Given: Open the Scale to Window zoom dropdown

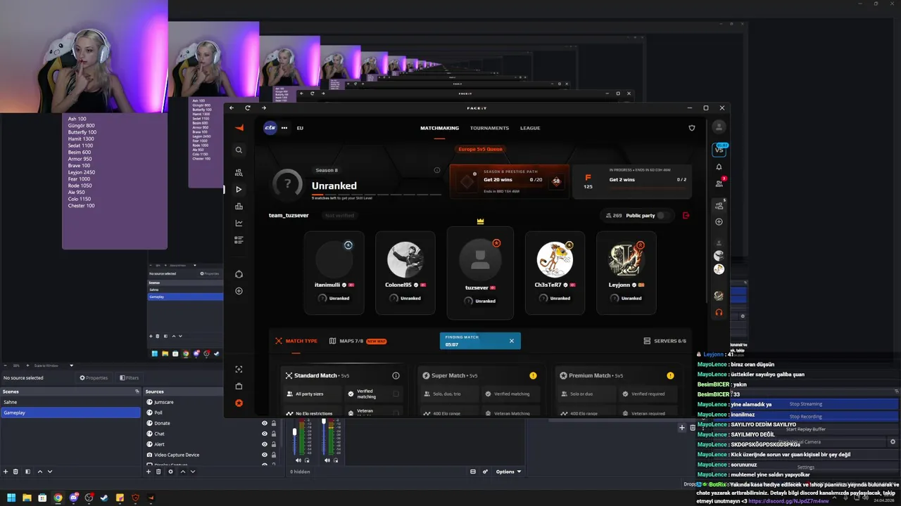Looking at the screenshot, I should click(x=53, y=365).
